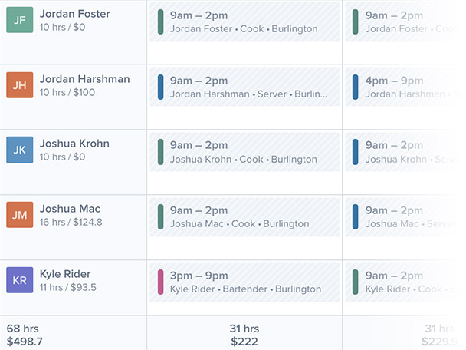Click the KR avatar for Kyle Rider

click(x=20, y=280)
